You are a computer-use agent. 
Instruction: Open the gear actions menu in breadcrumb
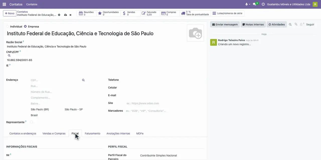pyautogui.click(x=59, y=15)
